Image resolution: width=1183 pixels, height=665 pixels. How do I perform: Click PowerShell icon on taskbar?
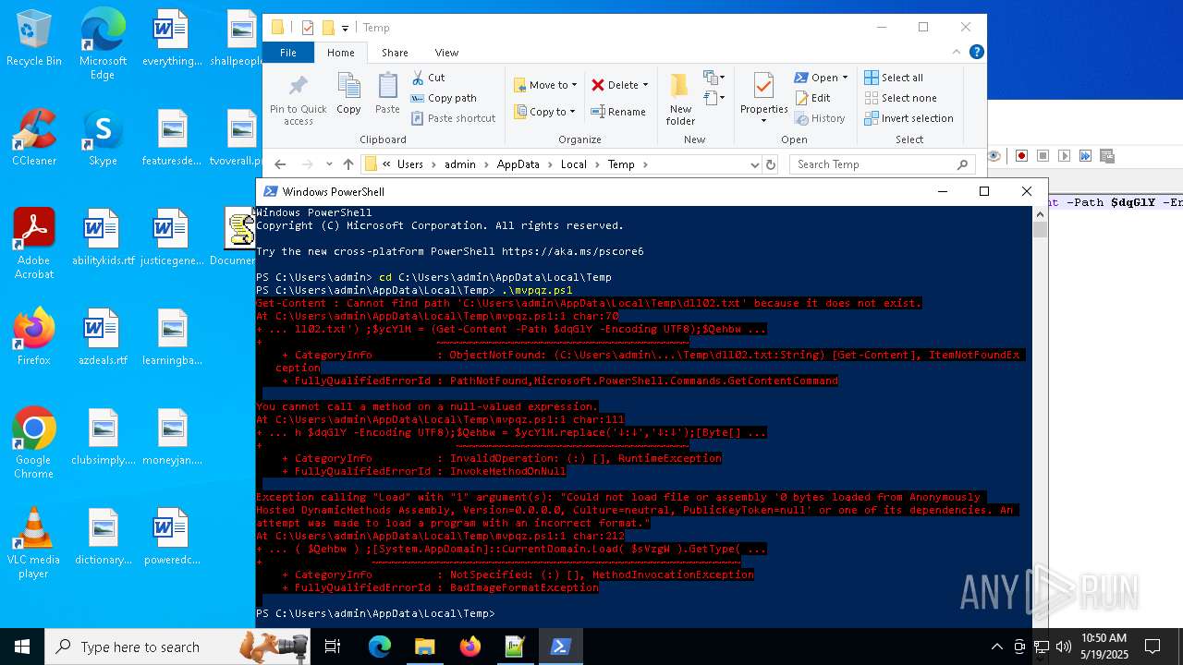[x=560, y=647]
